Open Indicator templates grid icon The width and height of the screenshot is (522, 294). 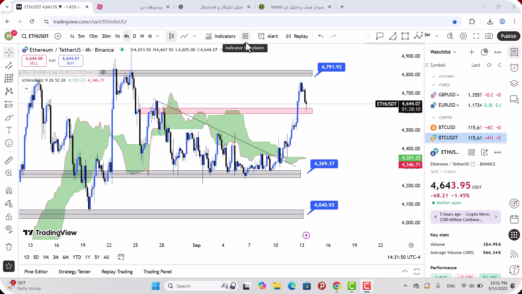pyautogui.click(x=246, y=36)
